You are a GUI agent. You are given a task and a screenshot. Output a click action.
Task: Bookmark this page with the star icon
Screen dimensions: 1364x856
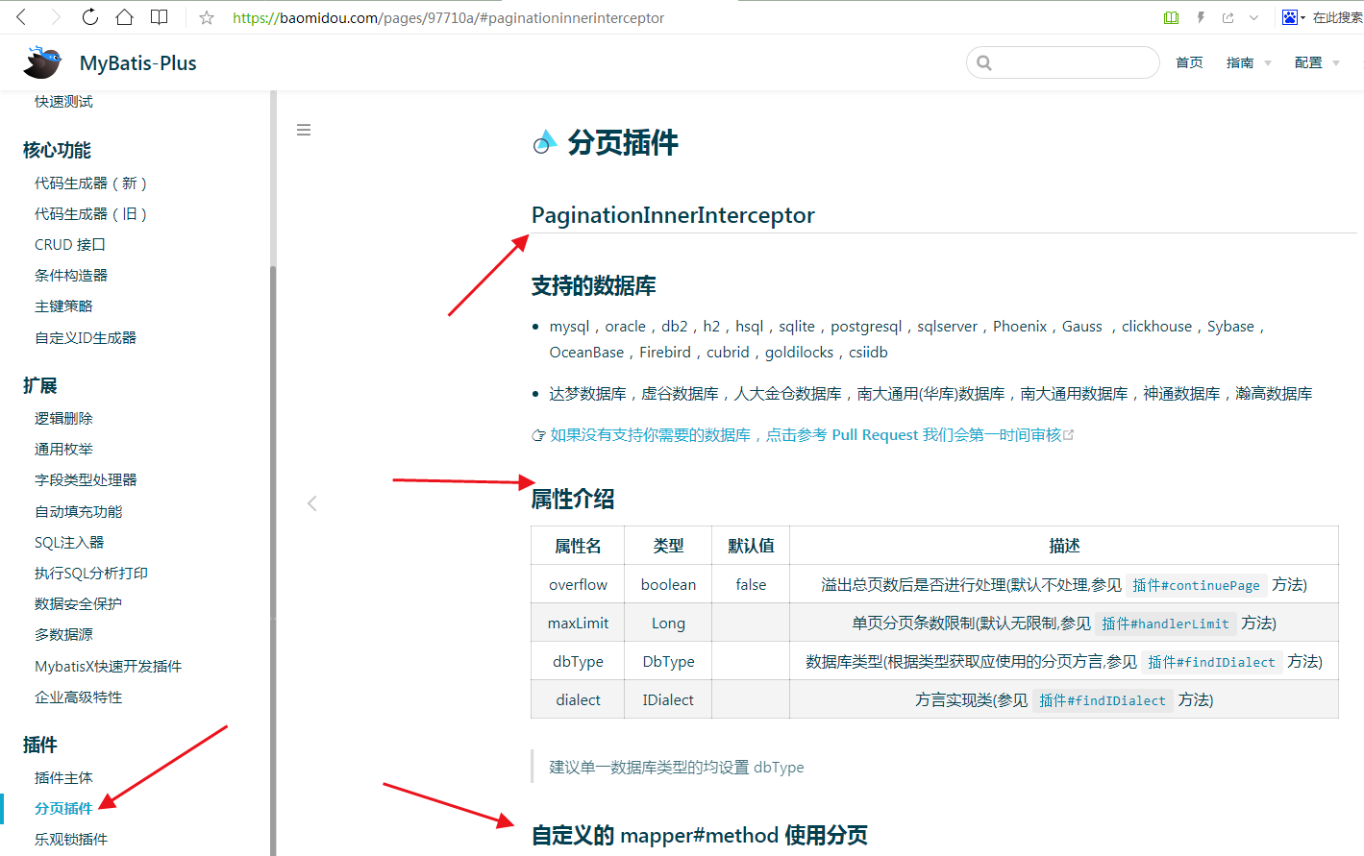pyautogui.click(x=207, y=17)
